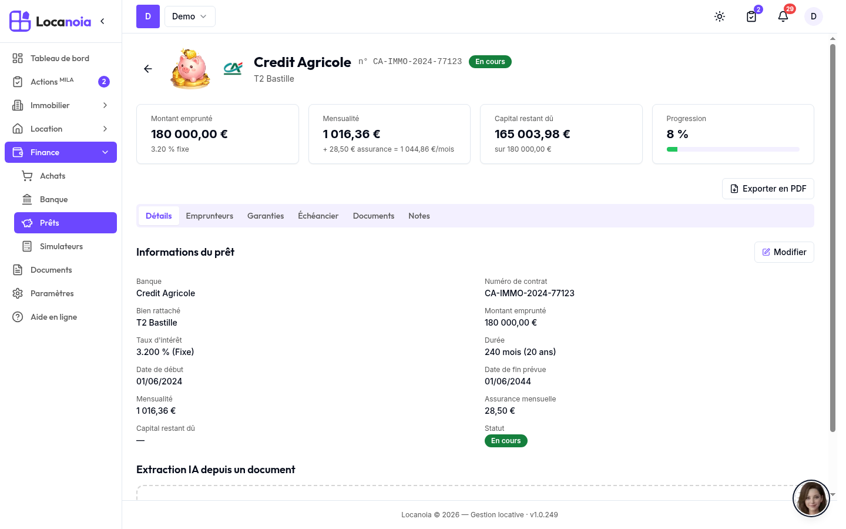The image size is (846, 529).
Task: Switch to the Garanties tab
Action: (x=266, y=216)
